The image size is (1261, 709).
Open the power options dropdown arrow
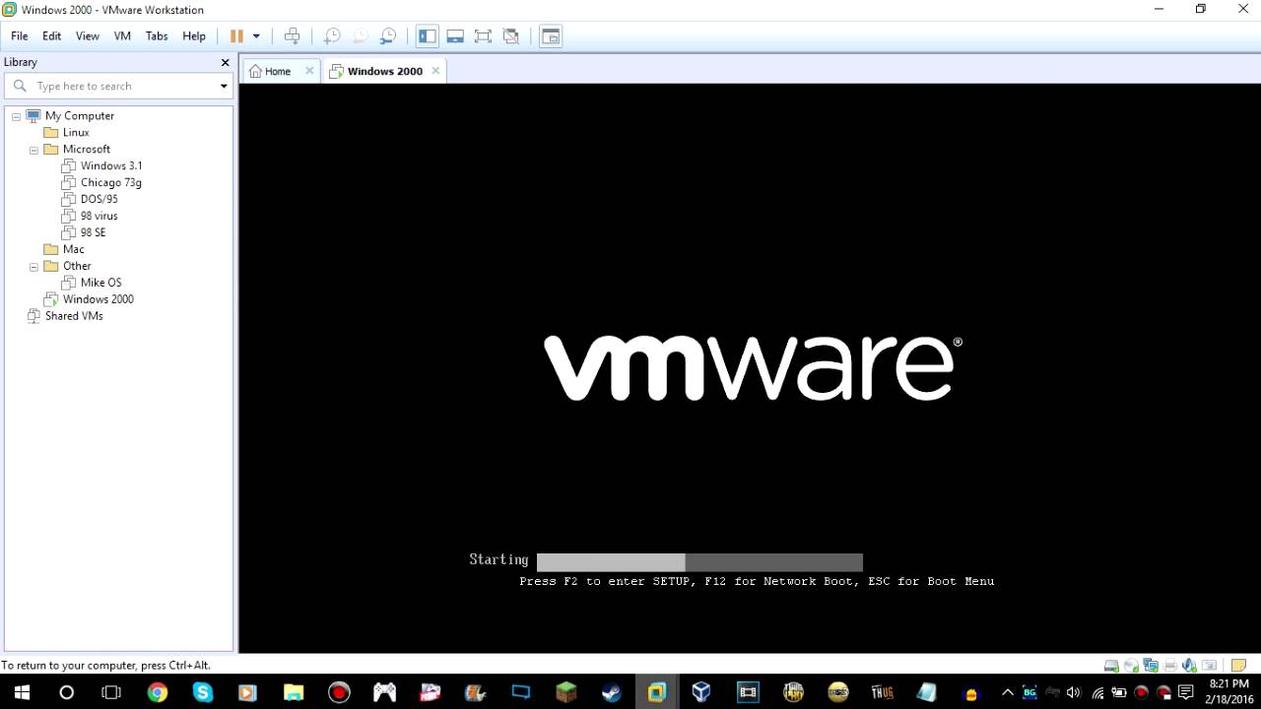[x=256, y=36]
